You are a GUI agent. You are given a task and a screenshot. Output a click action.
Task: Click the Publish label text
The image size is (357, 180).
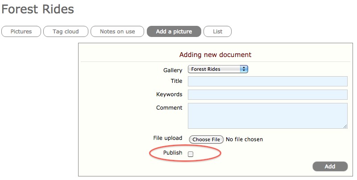pyautogui.click(x=172, y=153)
